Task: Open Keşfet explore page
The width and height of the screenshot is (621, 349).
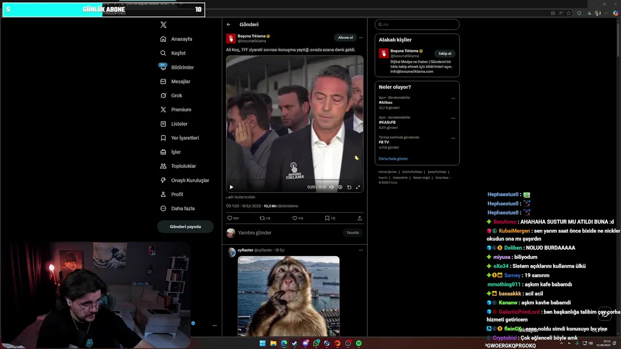Action: pos(173,53)
